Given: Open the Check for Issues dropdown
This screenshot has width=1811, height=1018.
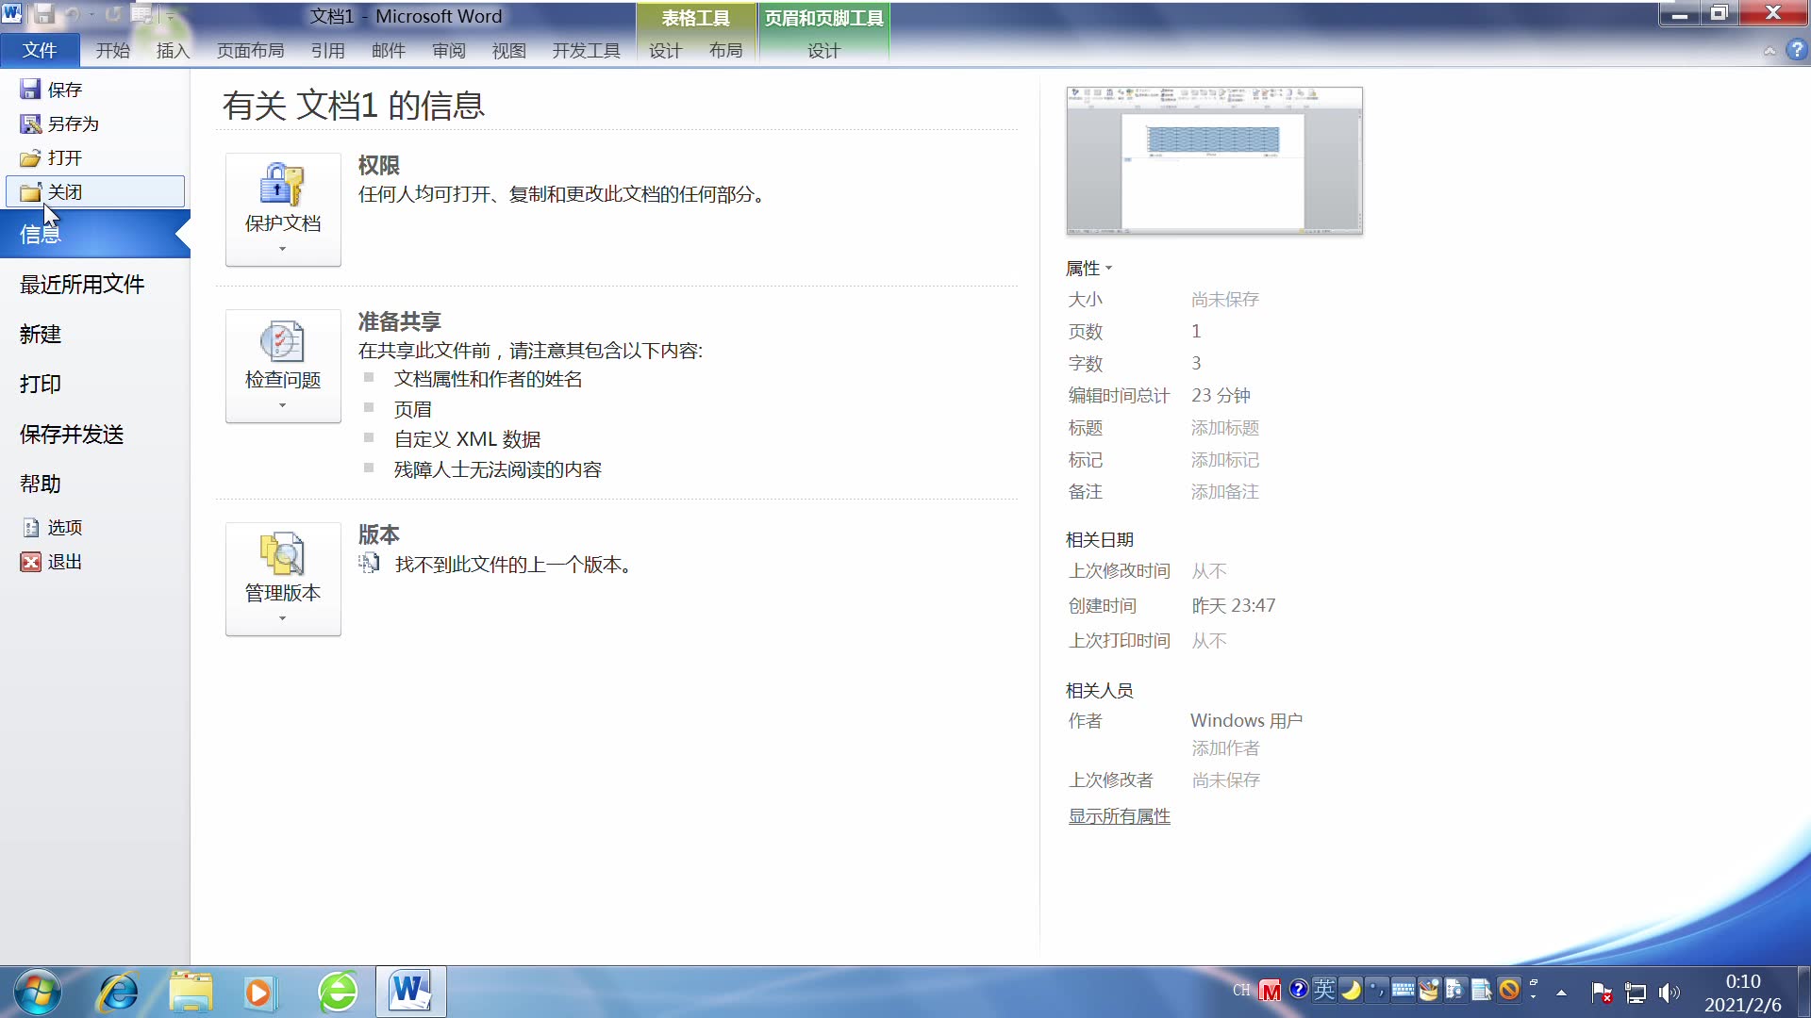Looking at the screenshot, I should tap(283, 366).
